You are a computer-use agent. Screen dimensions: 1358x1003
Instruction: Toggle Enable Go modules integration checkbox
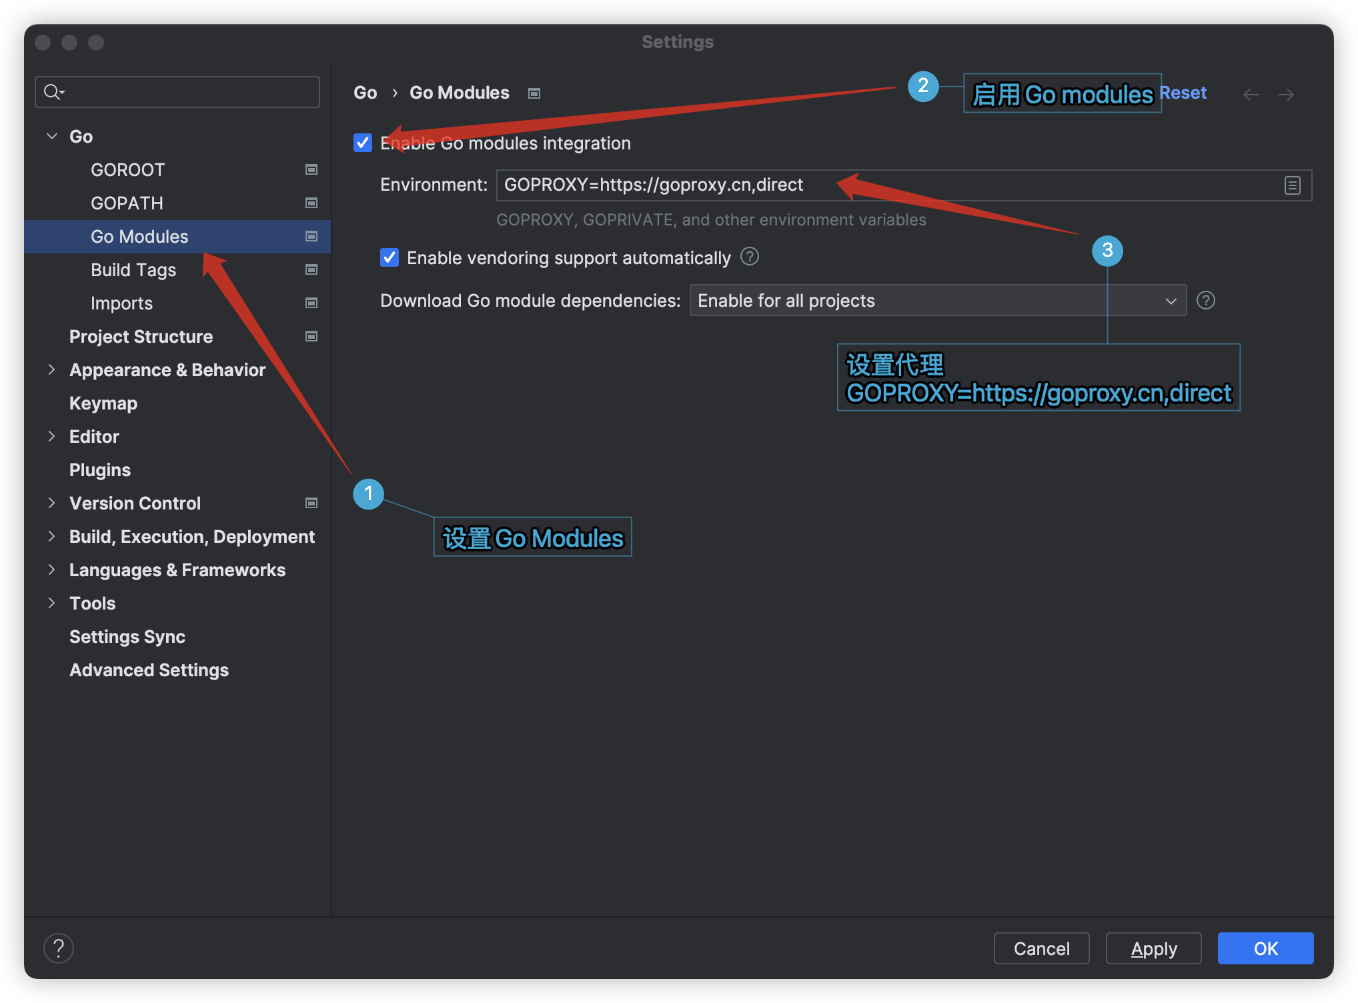363,143
